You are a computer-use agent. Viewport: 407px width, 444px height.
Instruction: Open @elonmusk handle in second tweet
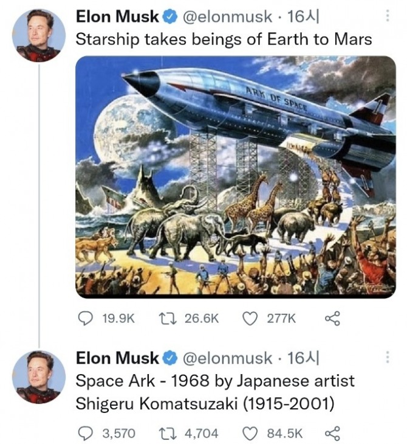point(227,358)
